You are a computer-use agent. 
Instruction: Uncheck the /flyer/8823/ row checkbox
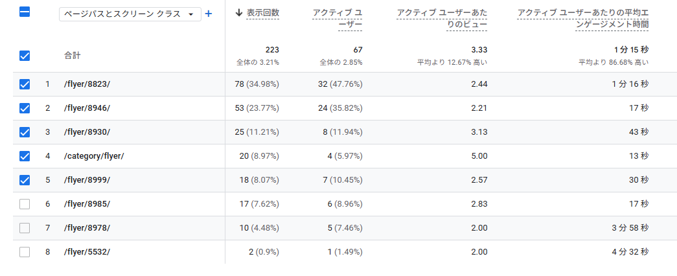click(25, 84)
